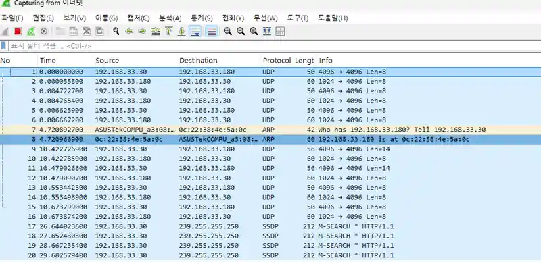Click the last toolbar grid layout icon
Image resolution: width=541 pixels, height=262 pixels.
point(280,31)
